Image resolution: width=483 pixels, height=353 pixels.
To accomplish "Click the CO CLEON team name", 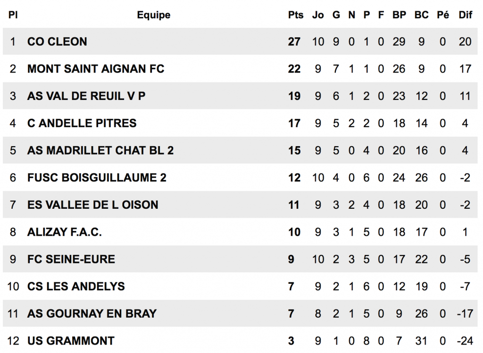I will tap(57, 41).
